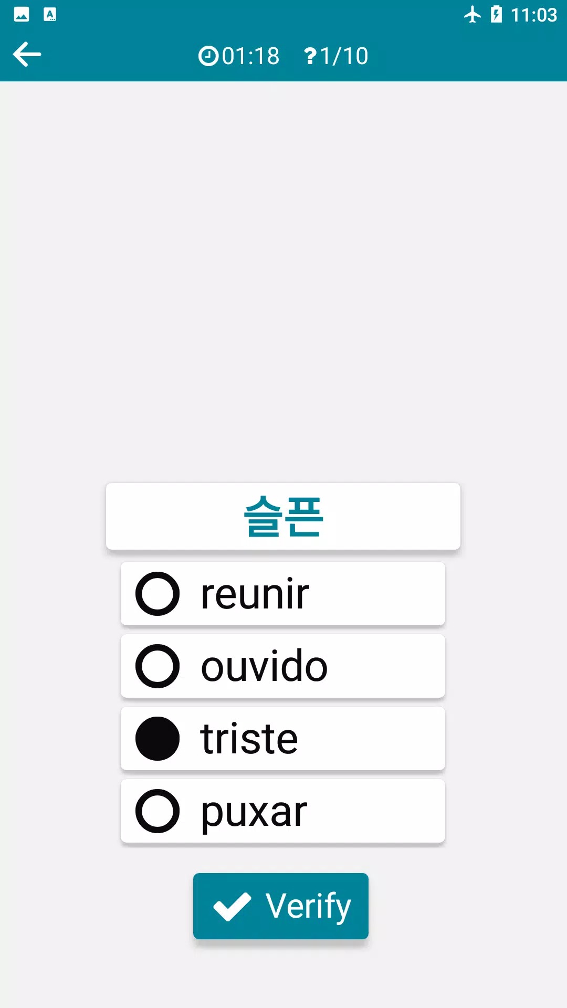Image resolution: width=567 pixels, height=1008 pixels.
Task: Select the radio button for puxar
Action: click(157, 811)
